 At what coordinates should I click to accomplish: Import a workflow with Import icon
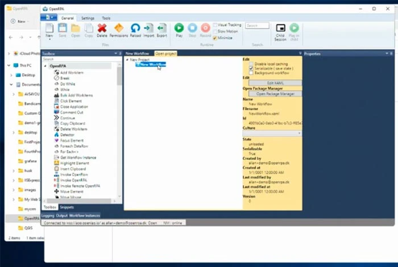click(149, 31)
